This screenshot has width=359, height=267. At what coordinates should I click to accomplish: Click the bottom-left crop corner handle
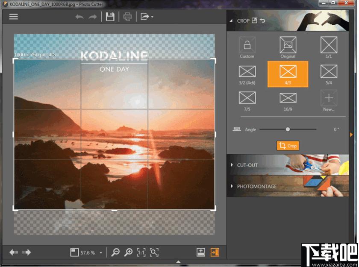15,209
